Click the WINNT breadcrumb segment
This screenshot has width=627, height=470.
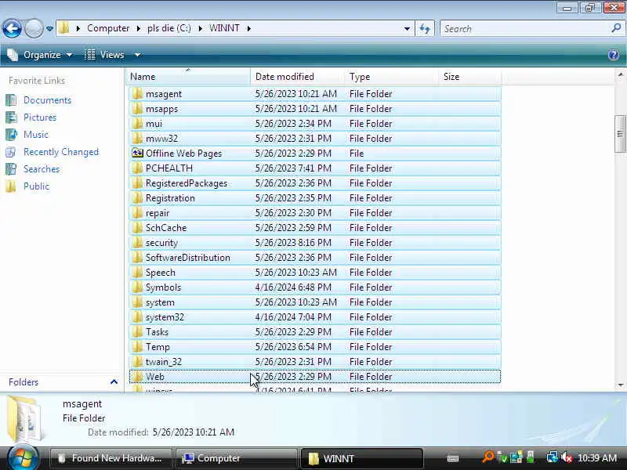224,28
